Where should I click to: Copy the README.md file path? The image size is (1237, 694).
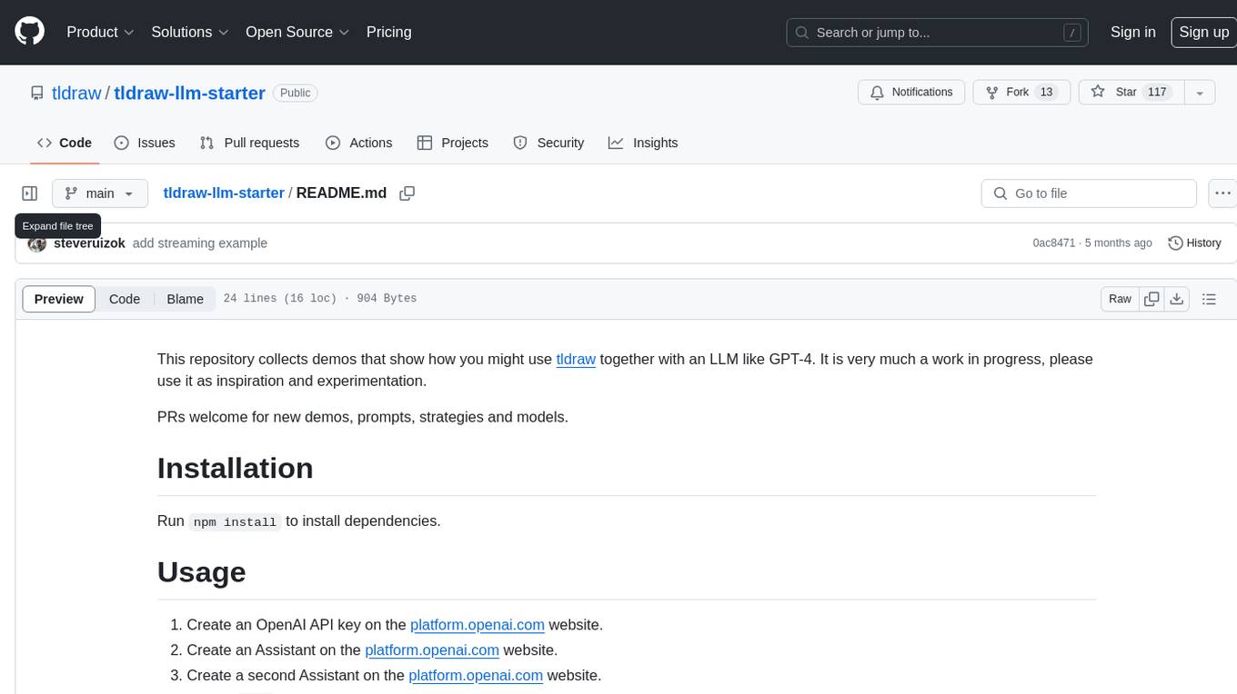(x=407, y=193)
